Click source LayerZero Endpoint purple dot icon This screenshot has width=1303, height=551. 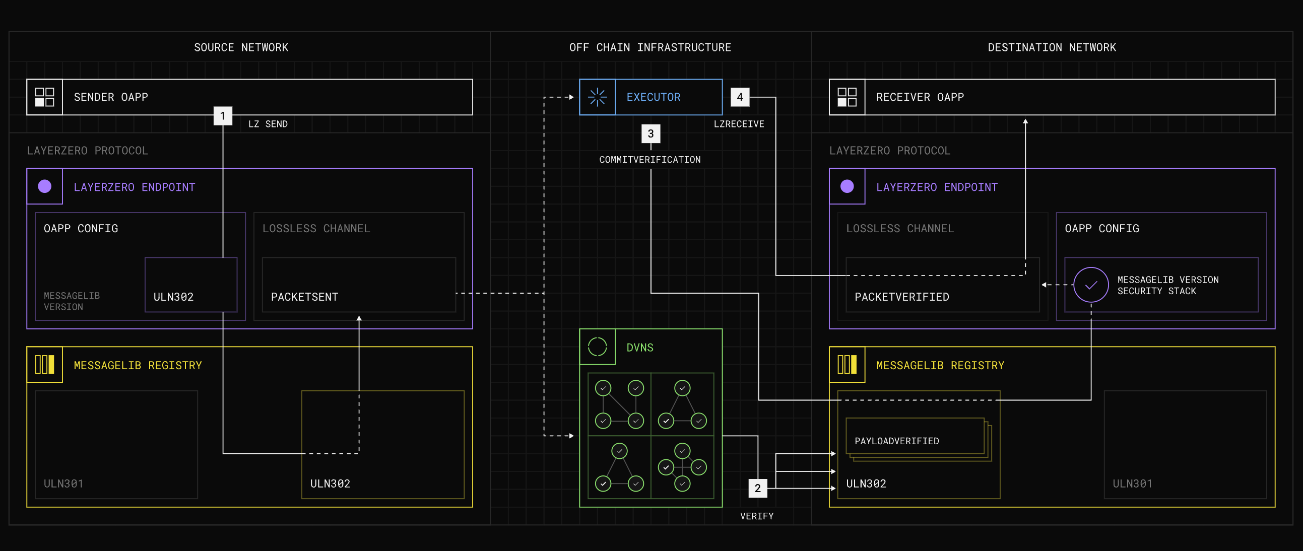pyautogui.click(x=44, y=186)
